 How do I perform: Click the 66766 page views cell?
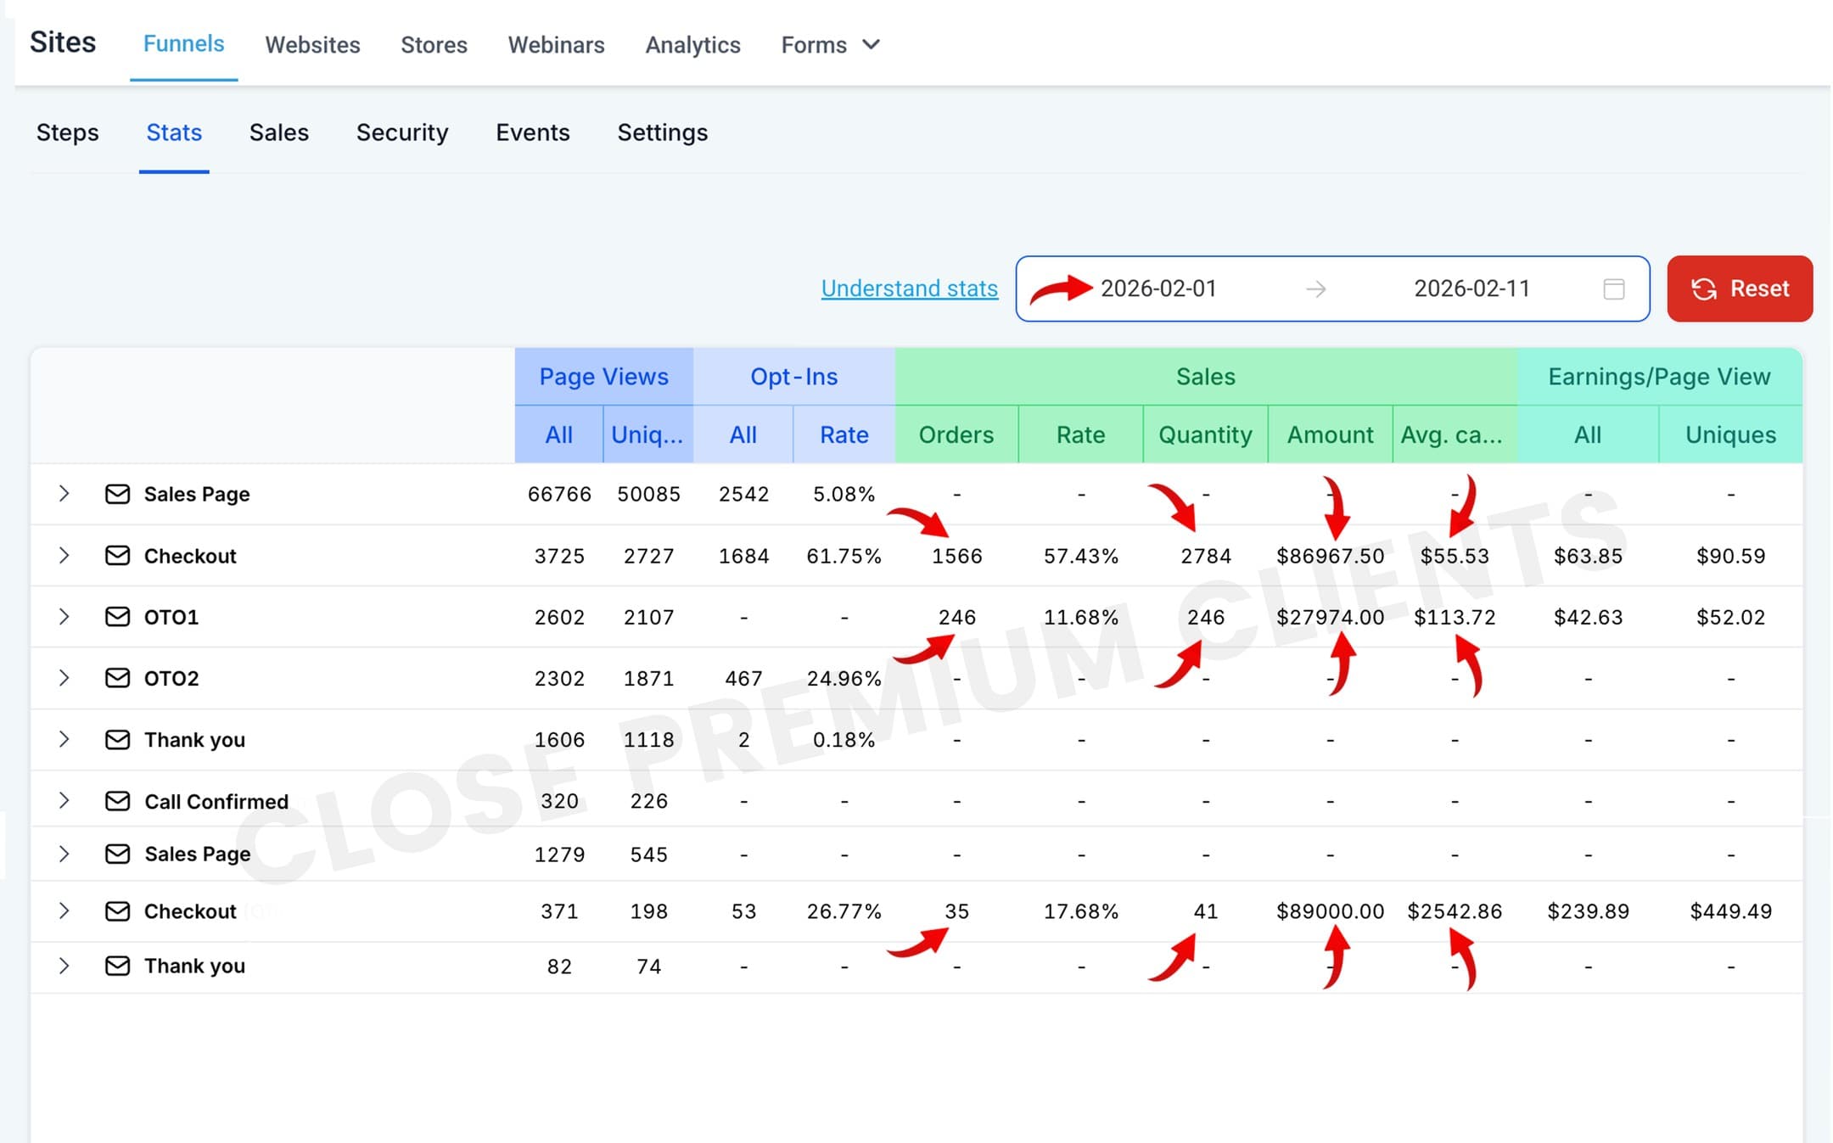tap(559, 494)
